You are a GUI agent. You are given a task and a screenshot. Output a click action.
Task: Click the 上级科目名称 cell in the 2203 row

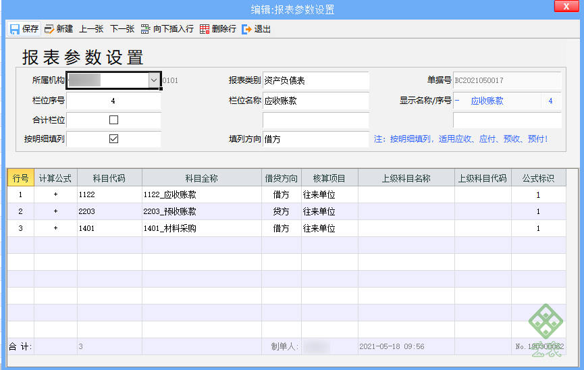(406, 211)
